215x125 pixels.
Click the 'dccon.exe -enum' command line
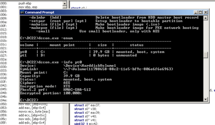click(x=46, y=38)
